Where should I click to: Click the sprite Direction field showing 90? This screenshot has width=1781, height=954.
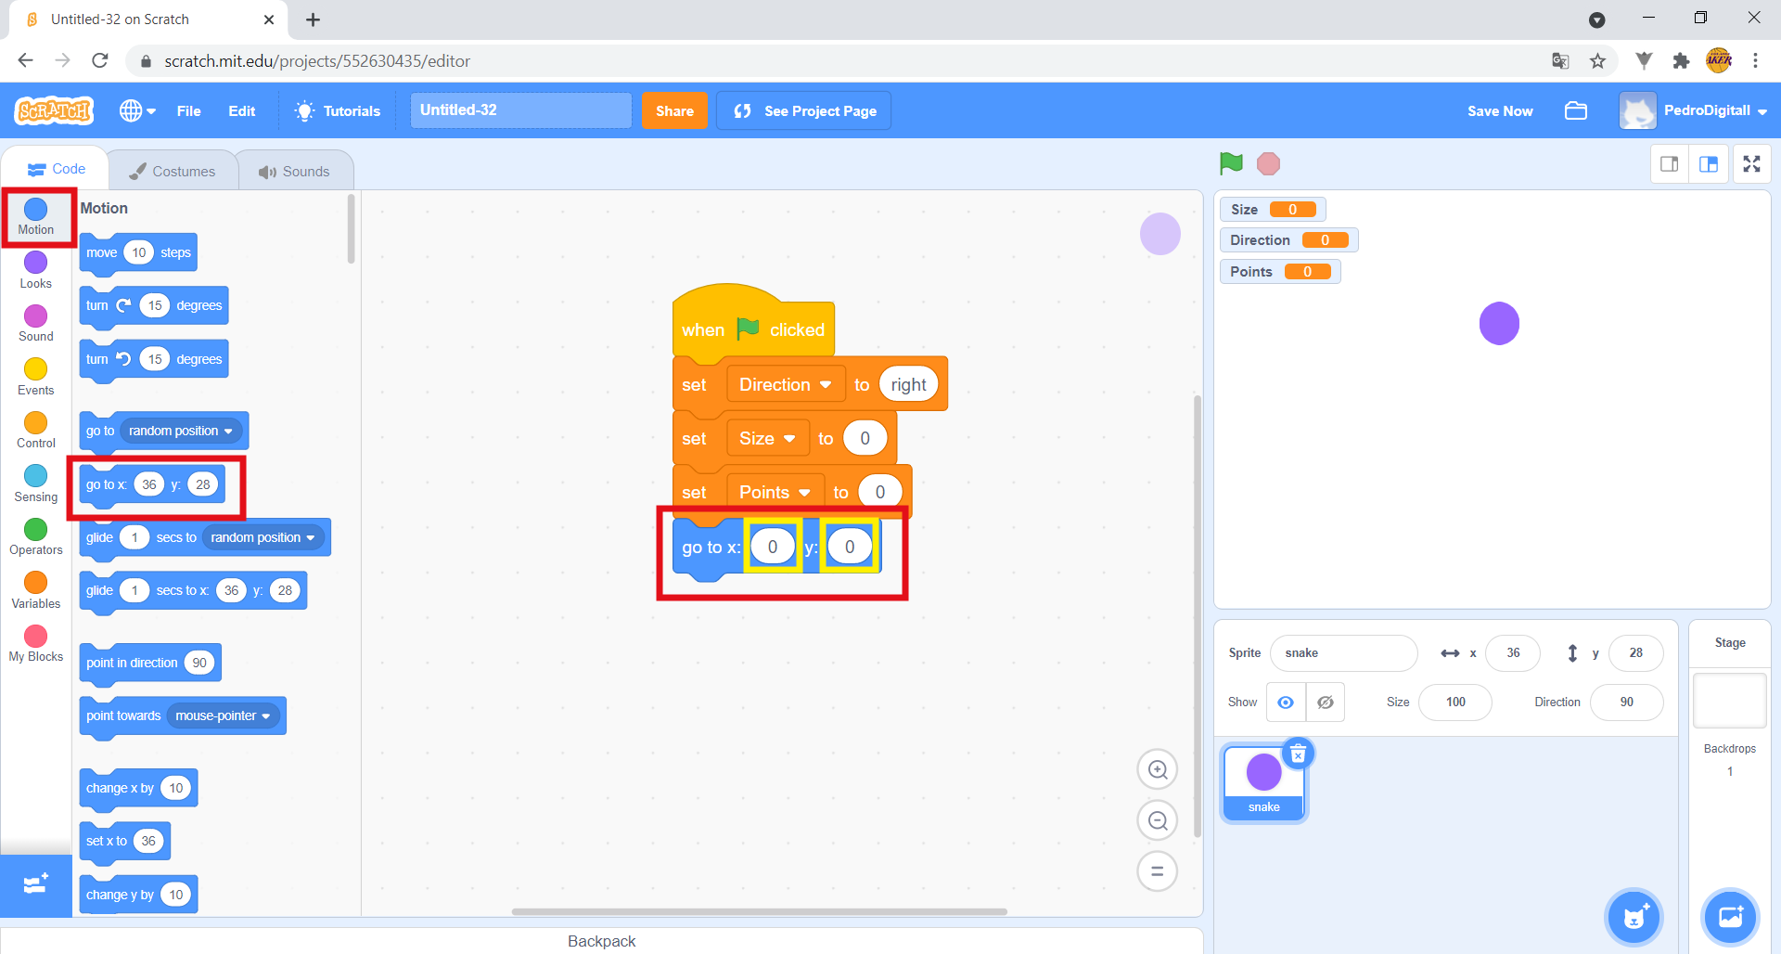point(1626,703)
